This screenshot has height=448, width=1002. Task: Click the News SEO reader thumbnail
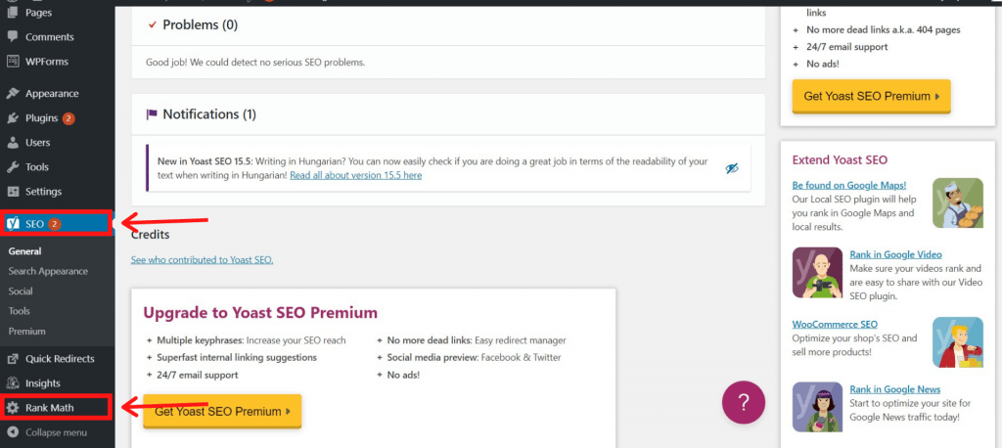[x=817, y=407]
